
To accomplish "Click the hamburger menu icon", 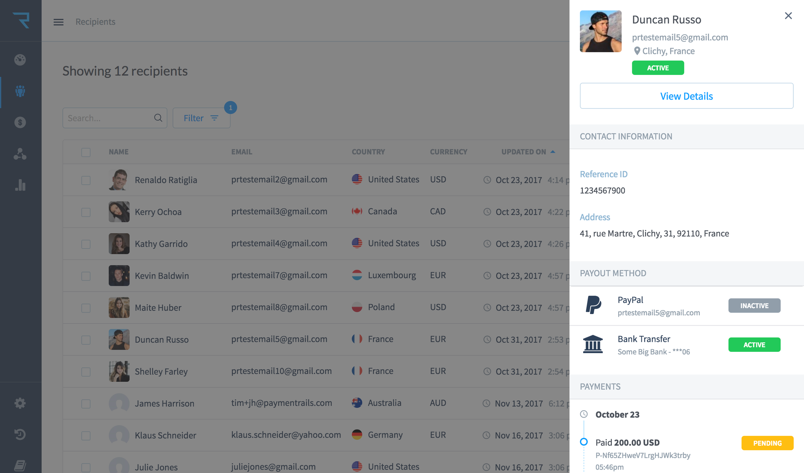I will [x=58, y=22].
